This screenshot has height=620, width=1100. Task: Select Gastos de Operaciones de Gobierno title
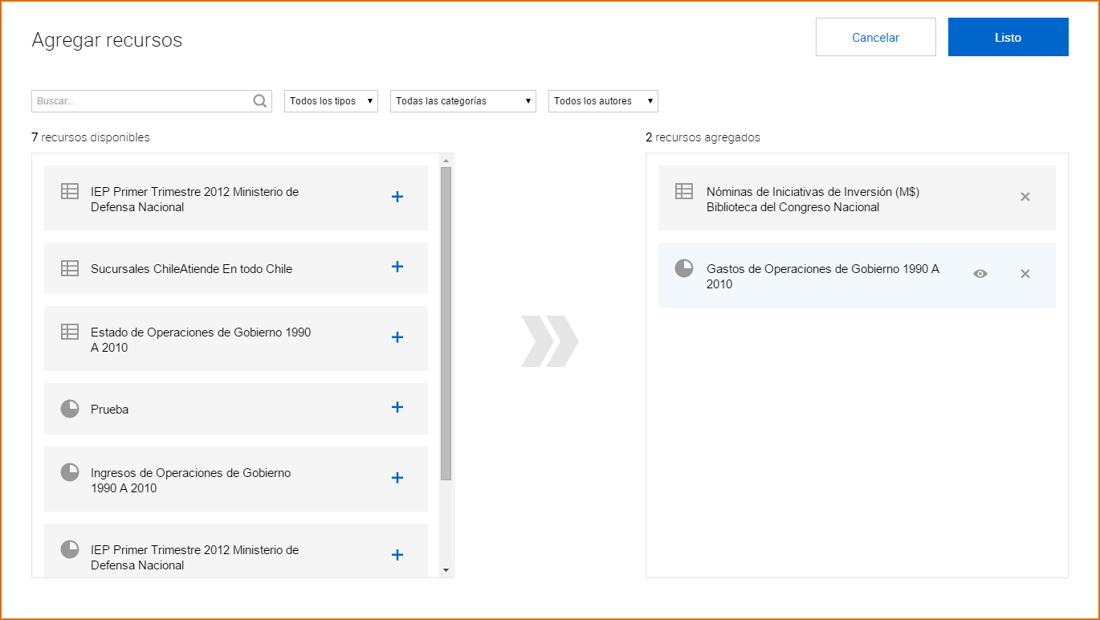823,276
